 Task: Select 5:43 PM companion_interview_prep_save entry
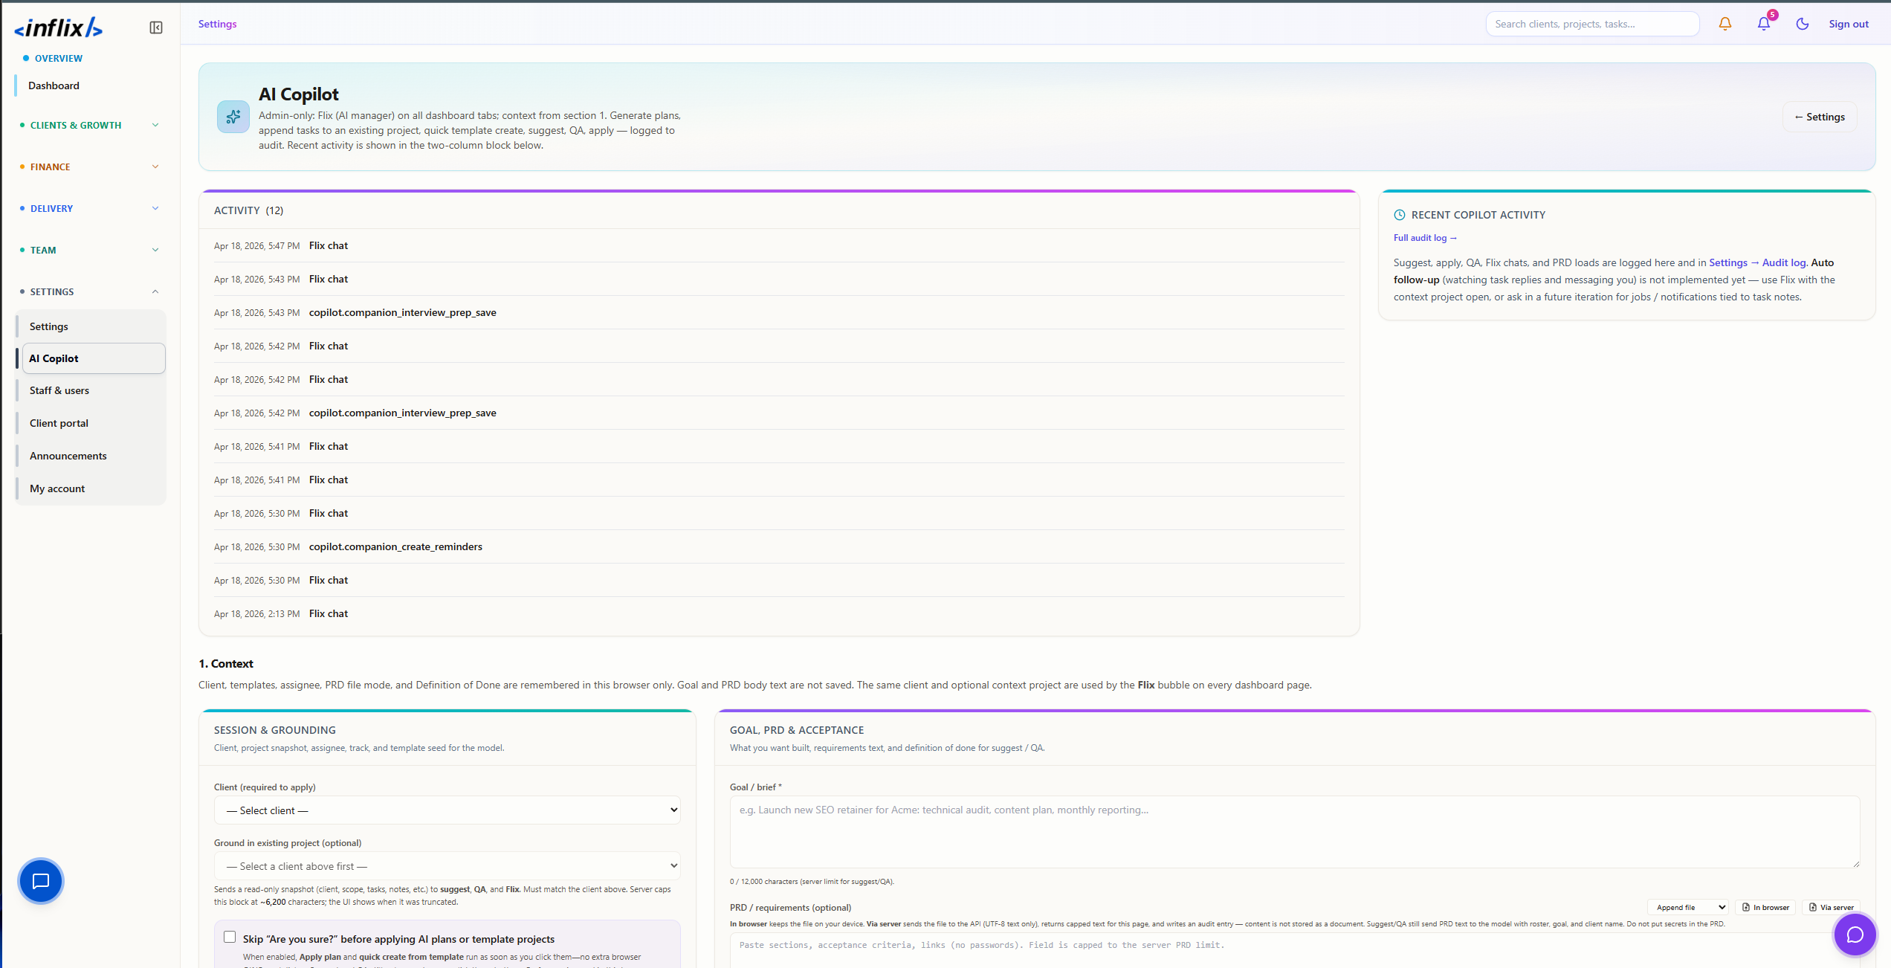click(779, 312)
